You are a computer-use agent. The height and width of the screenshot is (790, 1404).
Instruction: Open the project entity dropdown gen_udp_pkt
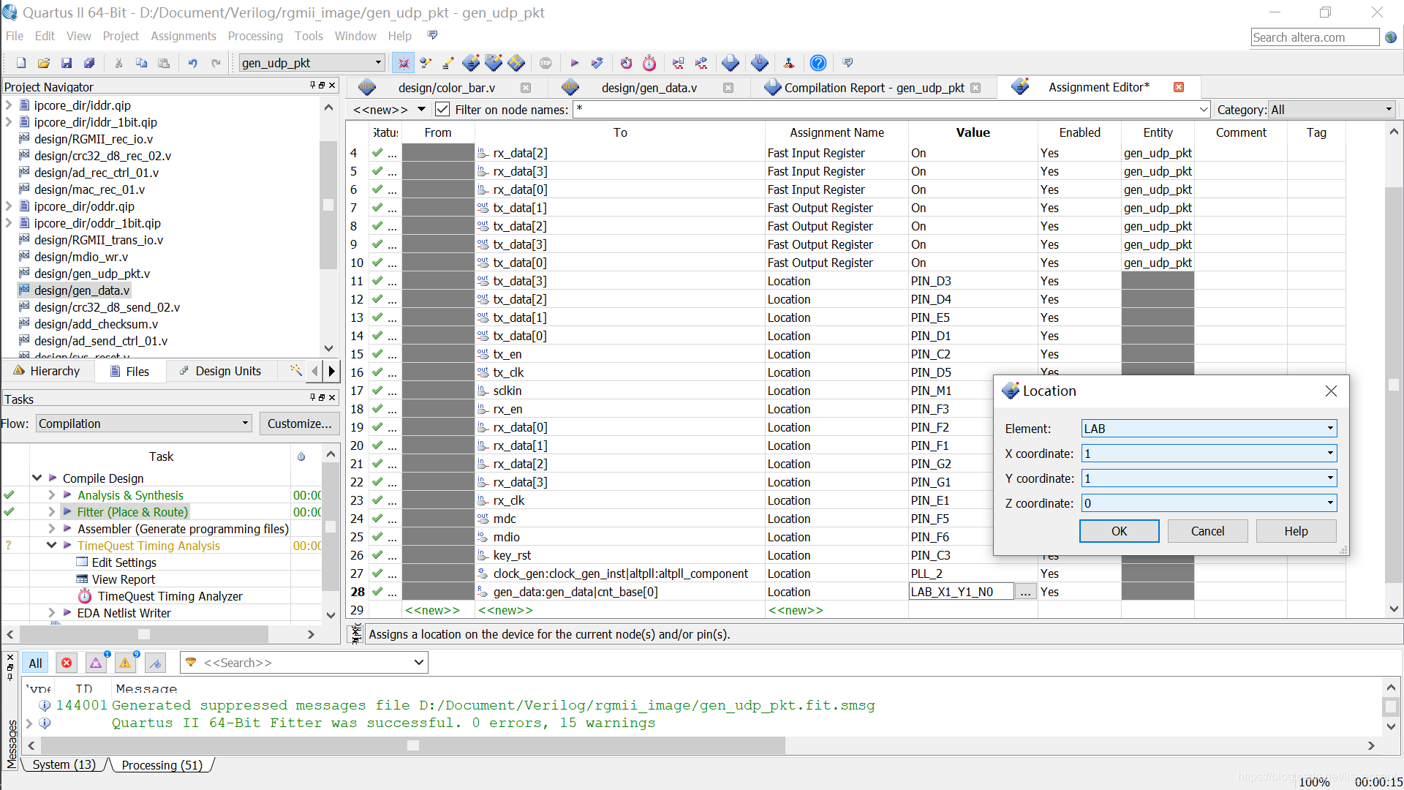(312, 63)
